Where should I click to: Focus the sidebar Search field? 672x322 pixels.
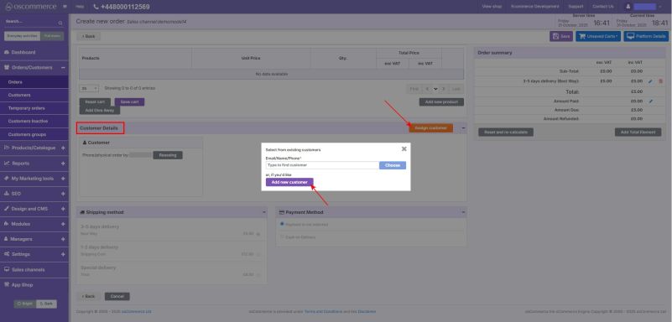pos(31,23)
